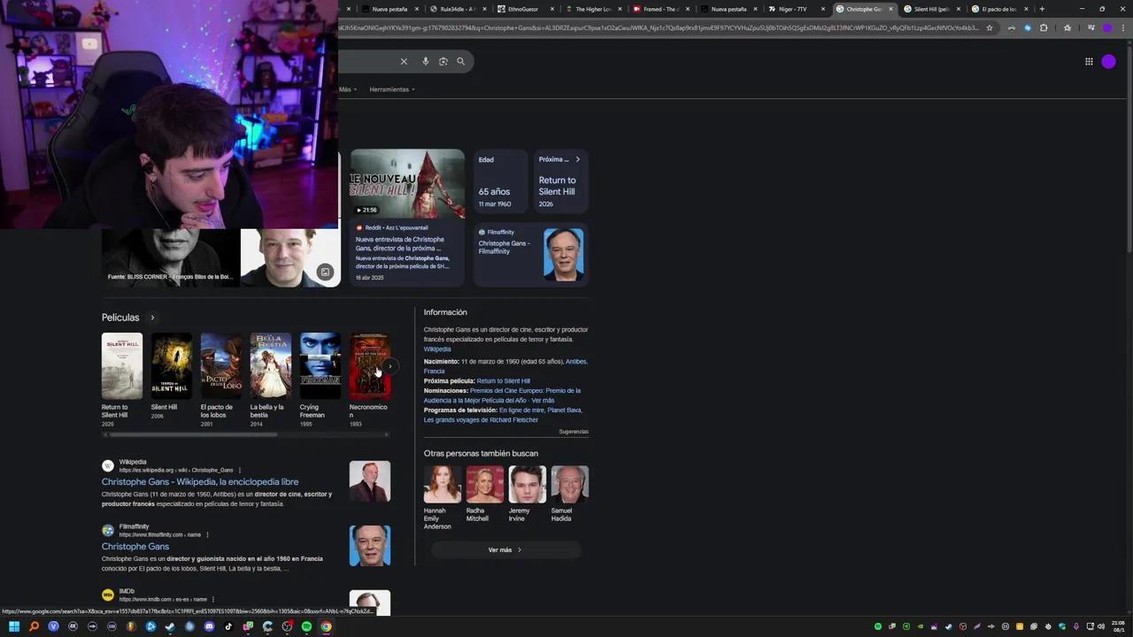Play the Le Nouveau Silent Hill video

pyautogui.click(x=407, y=184)
